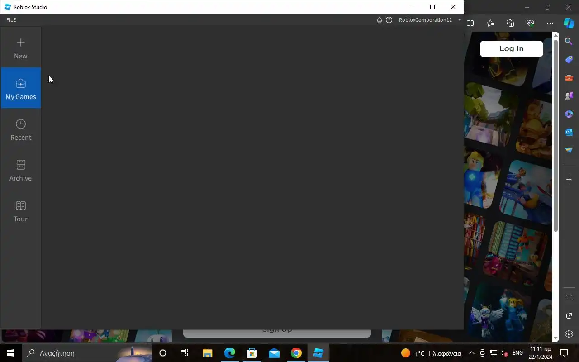Screen dimensions: 579x362
Task: Open Edge sidebar tools briefcase icon
Action: point(569,78)
